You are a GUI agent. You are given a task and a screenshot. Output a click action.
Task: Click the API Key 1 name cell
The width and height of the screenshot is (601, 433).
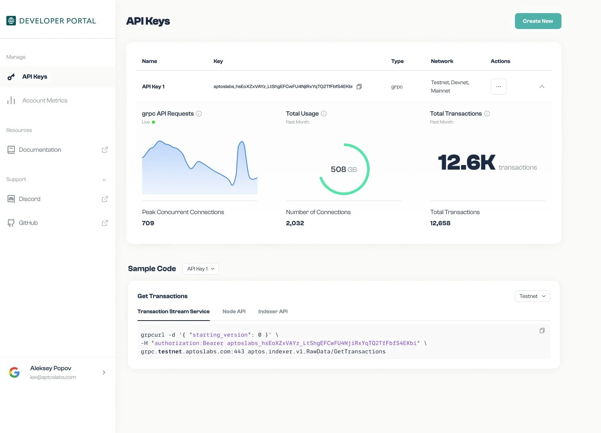coord(153,87)
